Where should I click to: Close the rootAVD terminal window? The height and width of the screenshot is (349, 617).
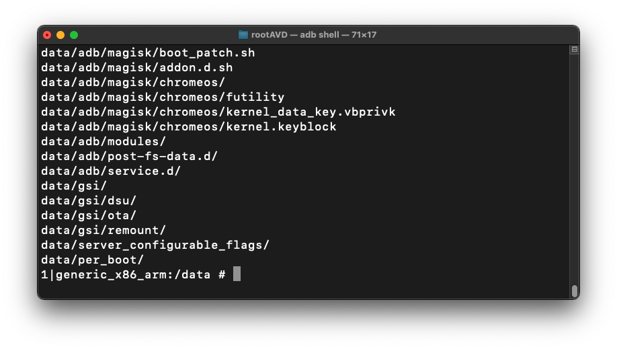pos(47,35)
